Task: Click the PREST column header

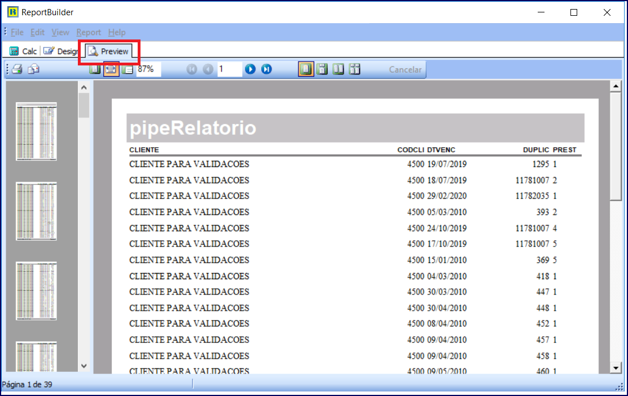Action: (565, 149)
